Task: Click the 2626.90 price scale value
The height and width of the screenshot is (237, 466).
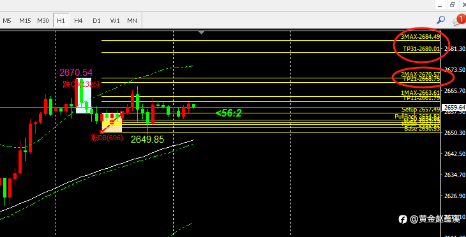Action: point(455,196)
